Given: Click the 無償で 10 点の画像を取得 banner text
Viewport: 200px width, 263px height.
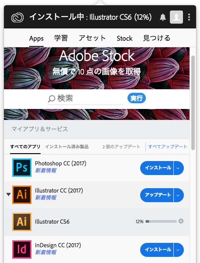Looking at the screenshot, I should point(97,71).
